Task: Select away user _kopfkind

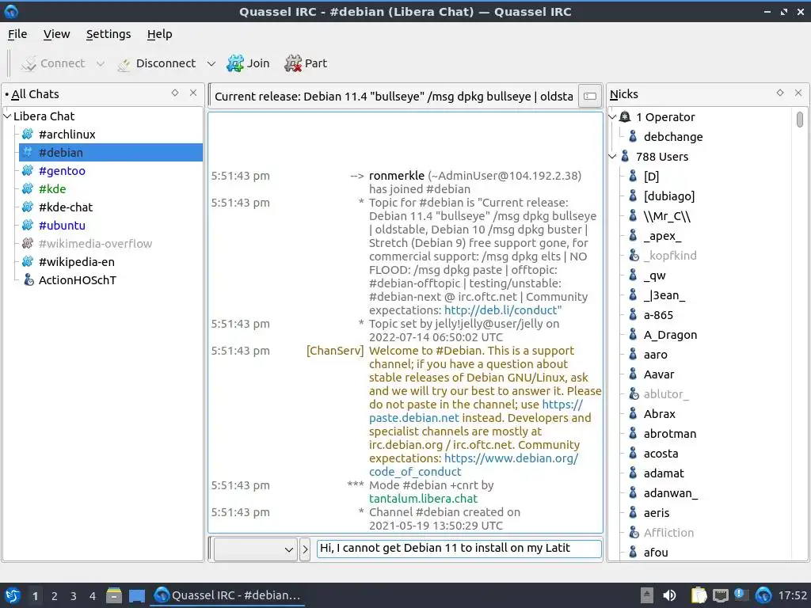Action: click(670, 256)
